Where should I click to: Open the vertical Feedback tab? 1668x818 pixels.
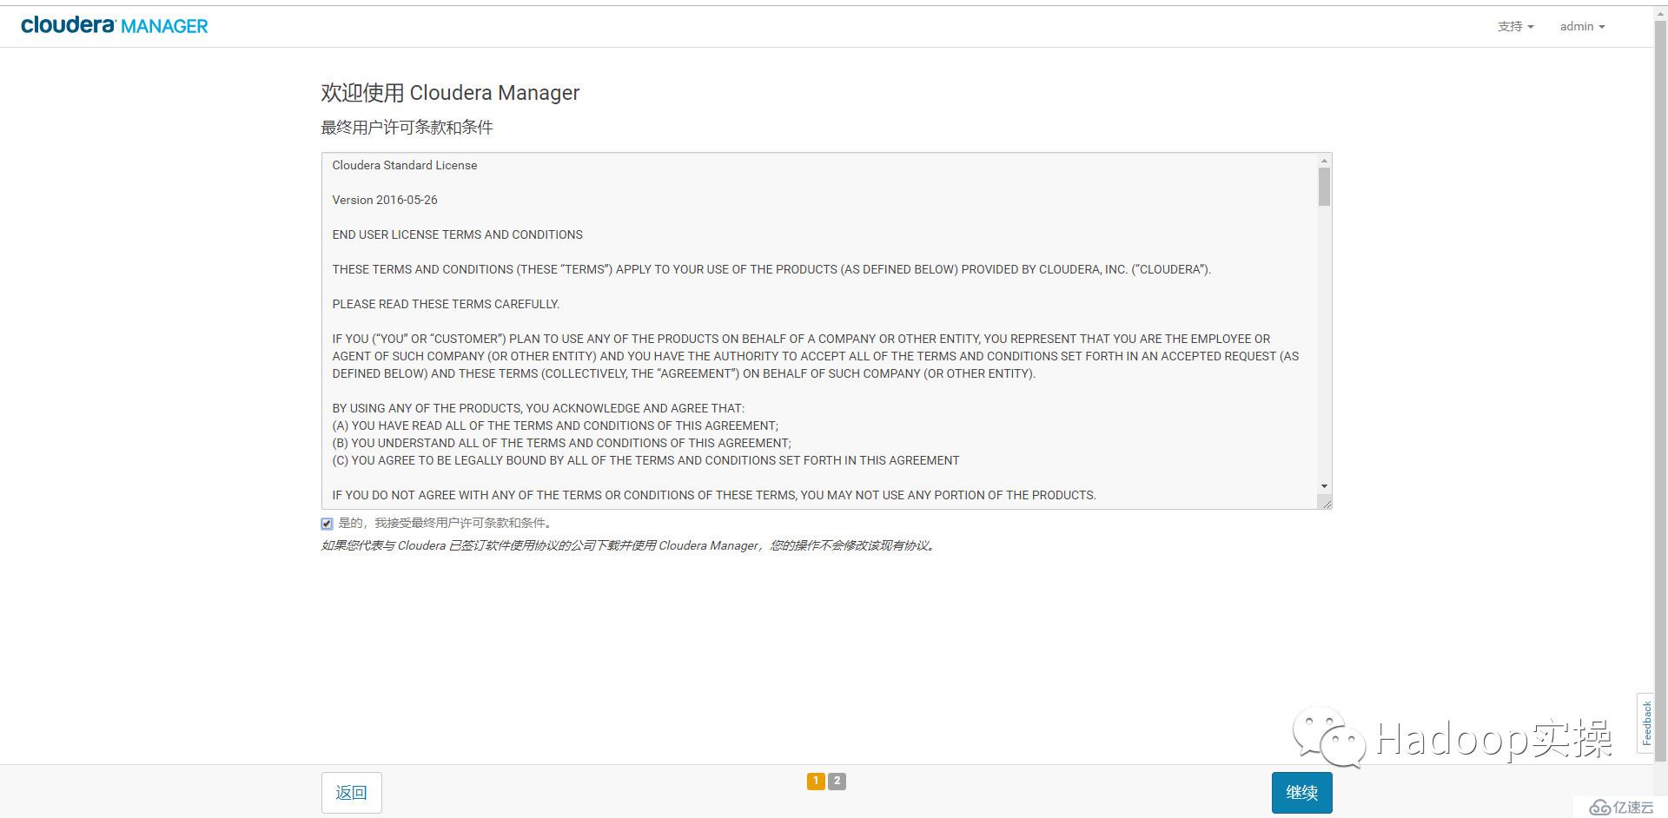[x=1645, y=722]
